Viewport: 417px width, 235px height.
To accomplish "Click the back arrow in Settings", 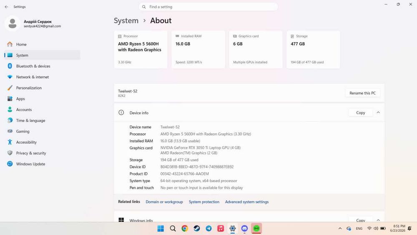I will [6, 7].
